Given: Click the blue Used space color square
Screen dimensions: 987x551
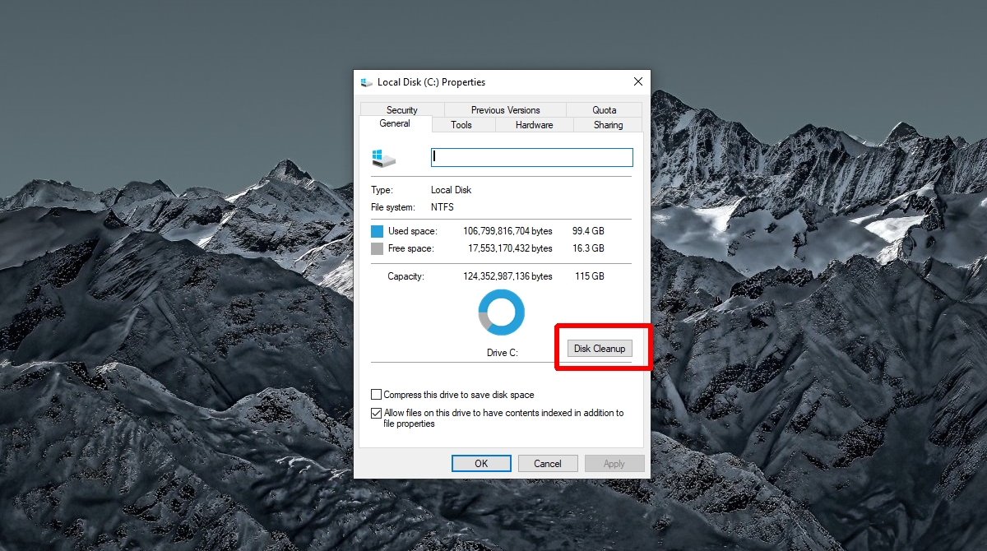Looking at the screenshot, I should 377,231.
